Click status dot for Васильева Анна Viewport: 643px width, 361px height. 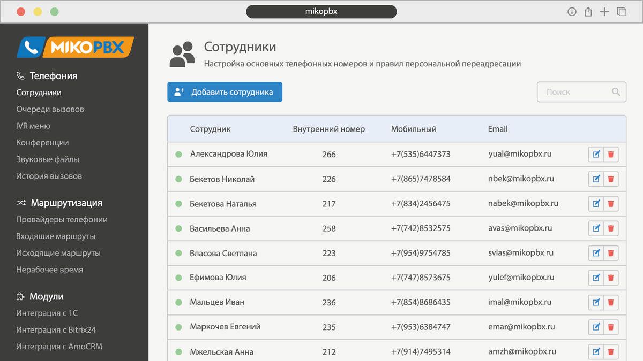point(179,228)
